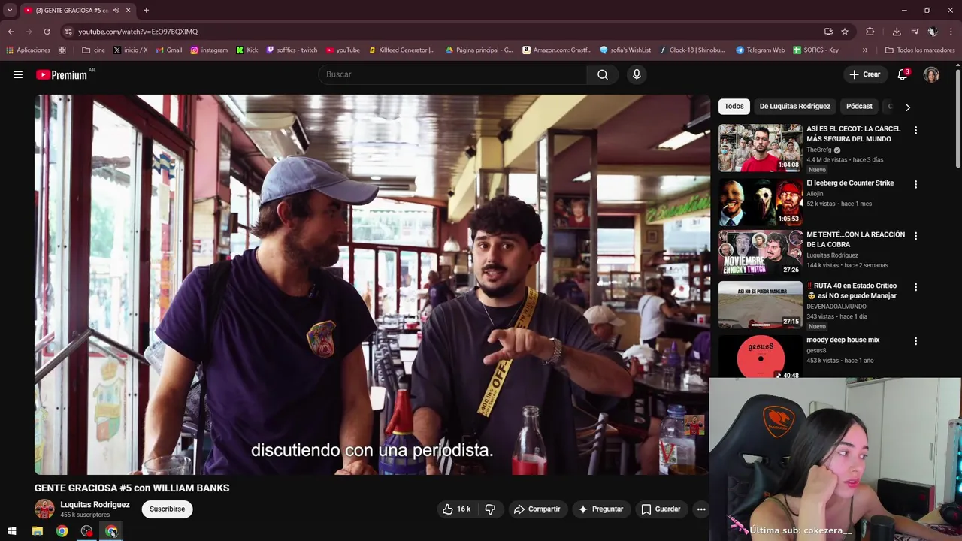Image resolution: width=962 pixels, height=541 pixels.
Task: Open the Amazon.com bookmark
Action: (557, 50)
